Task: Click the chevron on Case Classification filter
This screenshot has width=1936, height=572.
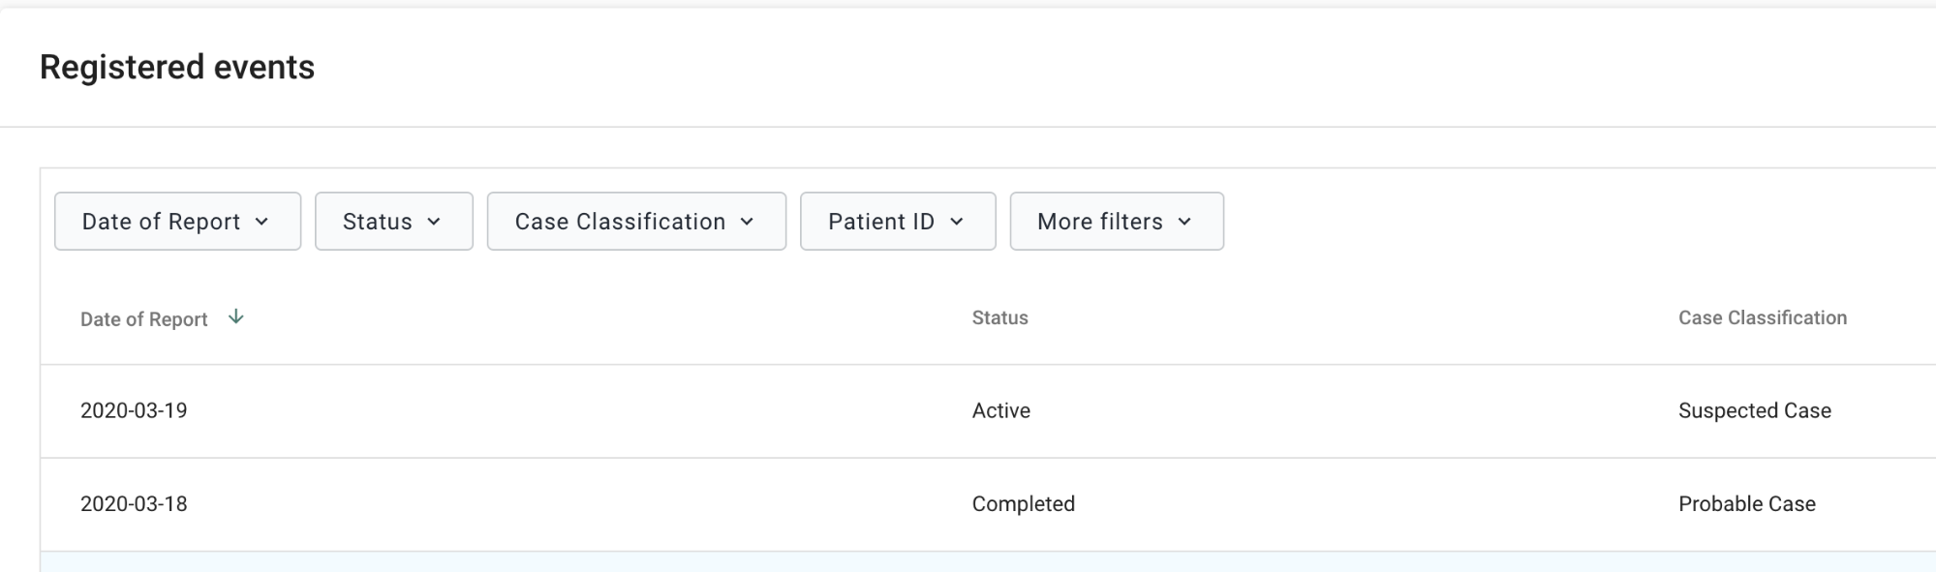Action: click(747, 222)
